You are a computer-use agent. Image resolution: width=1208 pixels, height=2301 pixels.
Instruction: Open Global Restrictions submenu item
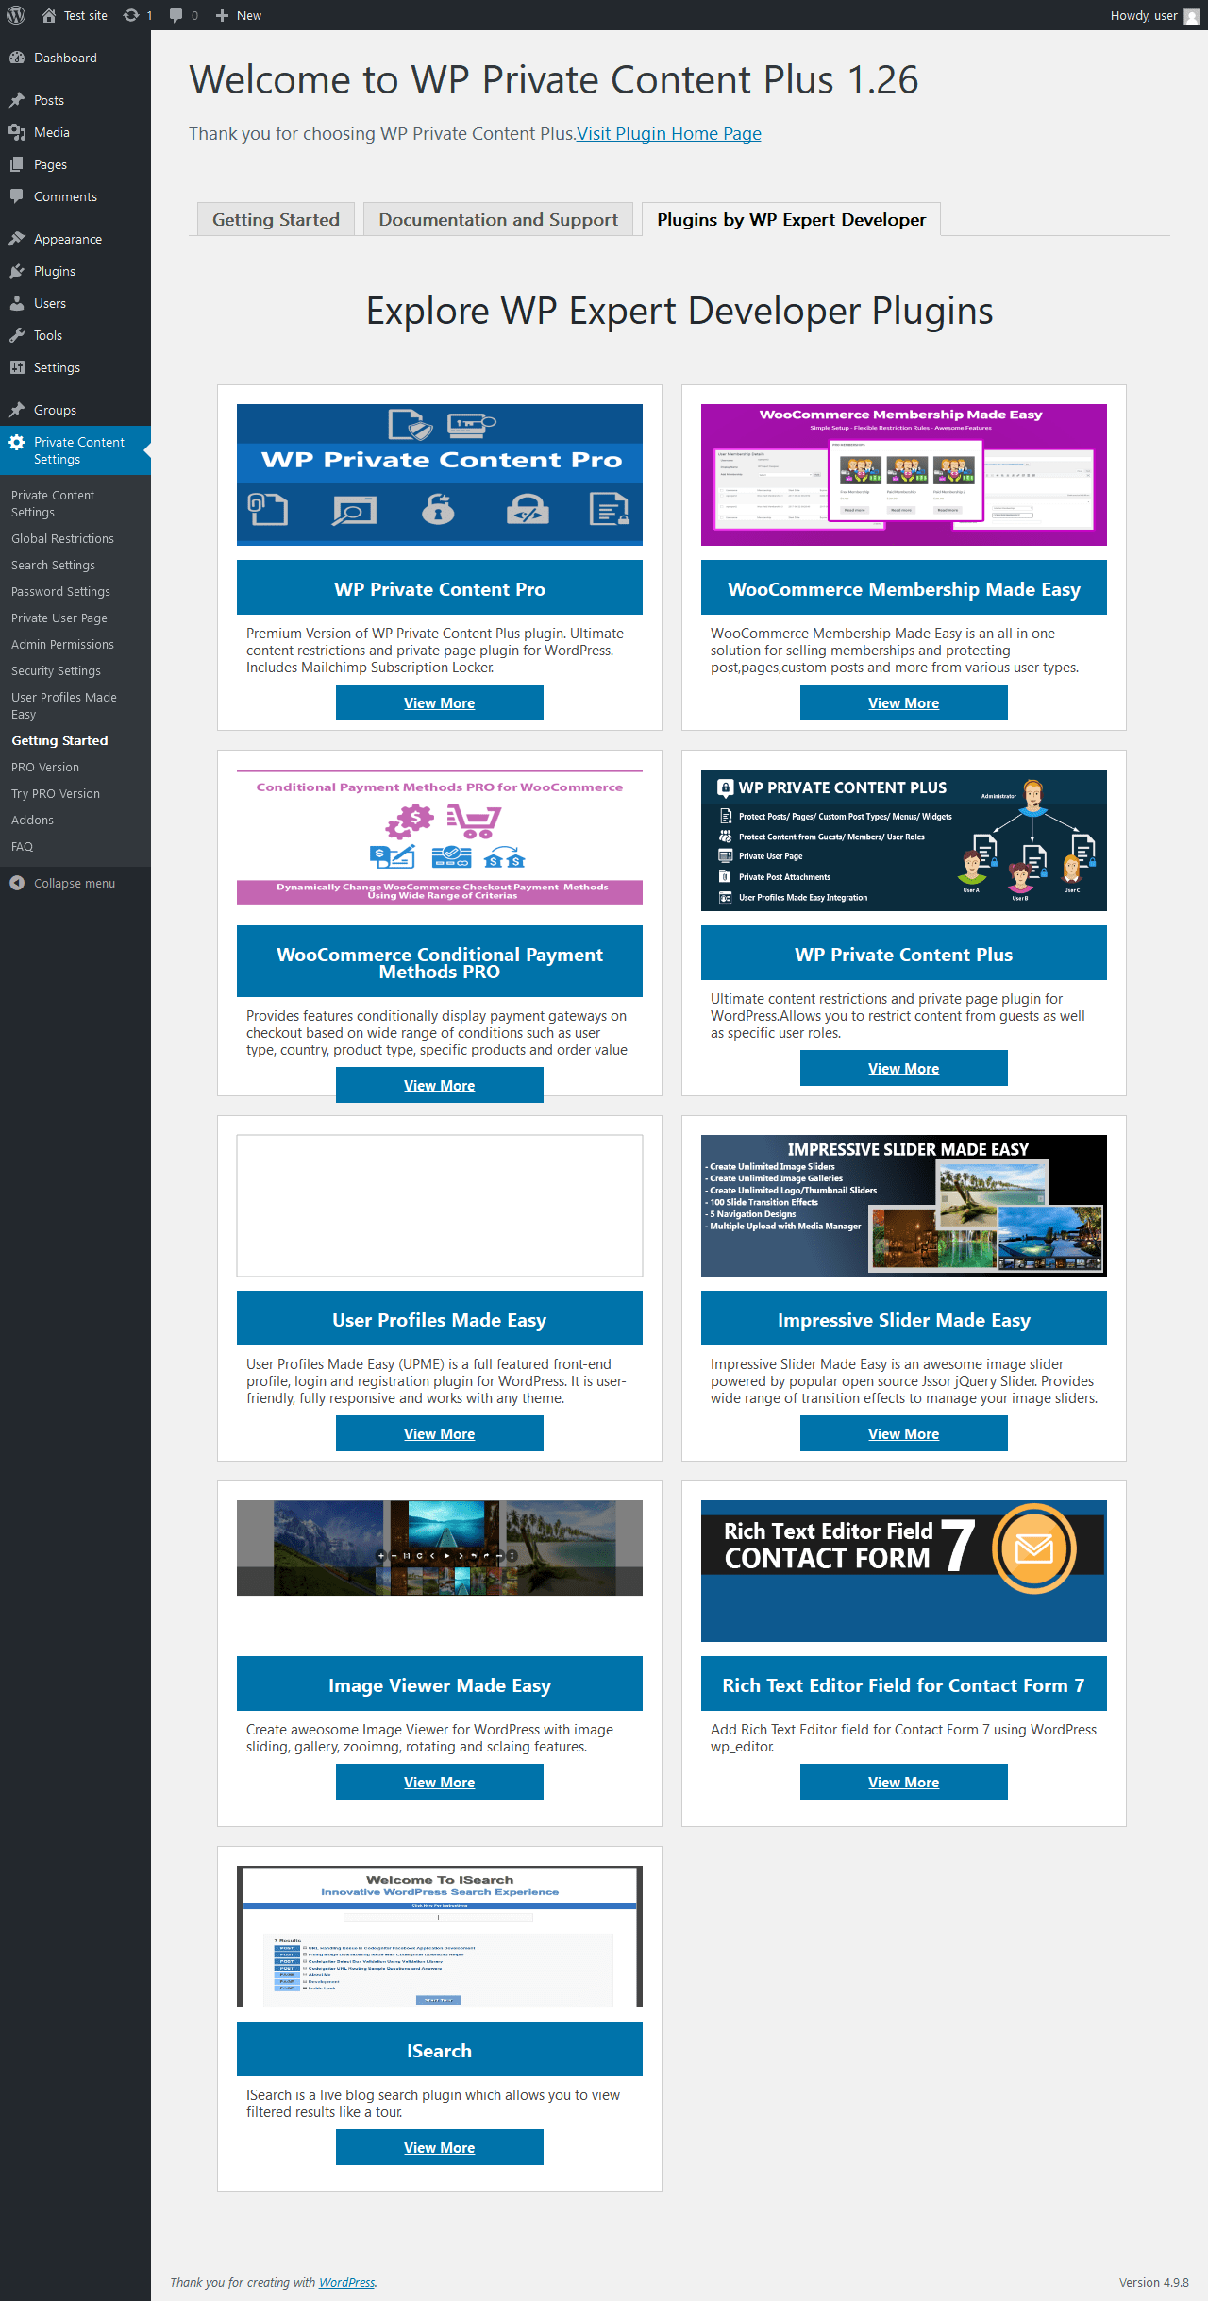[x=62, y=538]
